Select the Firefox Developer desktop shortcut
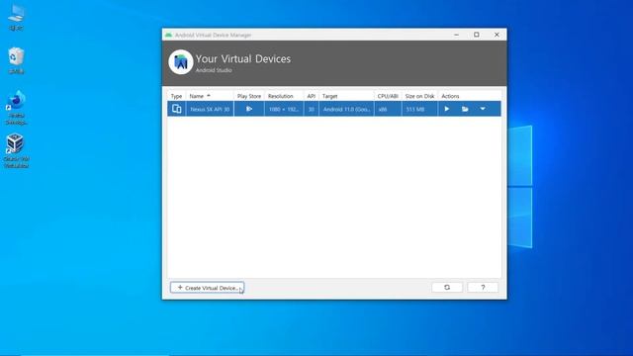 tap(16, 108)
